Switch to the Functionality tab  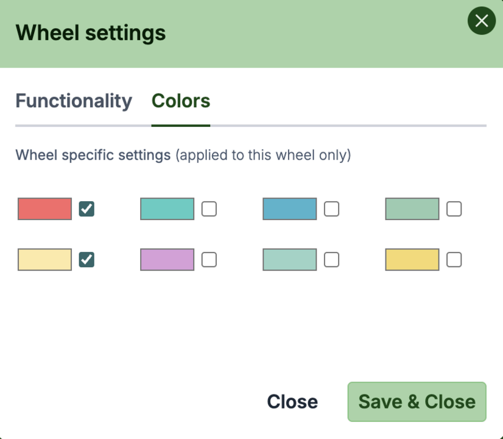coord(74,101)
